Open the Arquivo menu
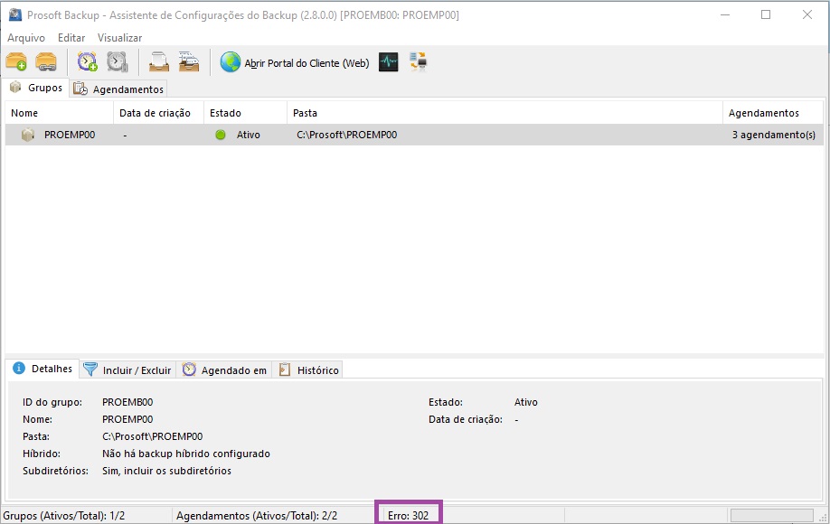 (26, 38)
